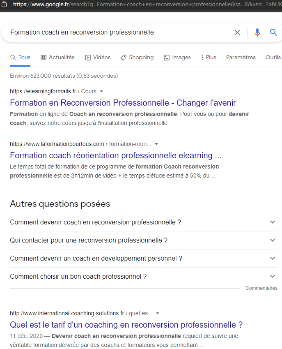The height and width of the screenshot is (349, 282).
Task: Switch to the Vidéos tab
Action: [98, 58]
